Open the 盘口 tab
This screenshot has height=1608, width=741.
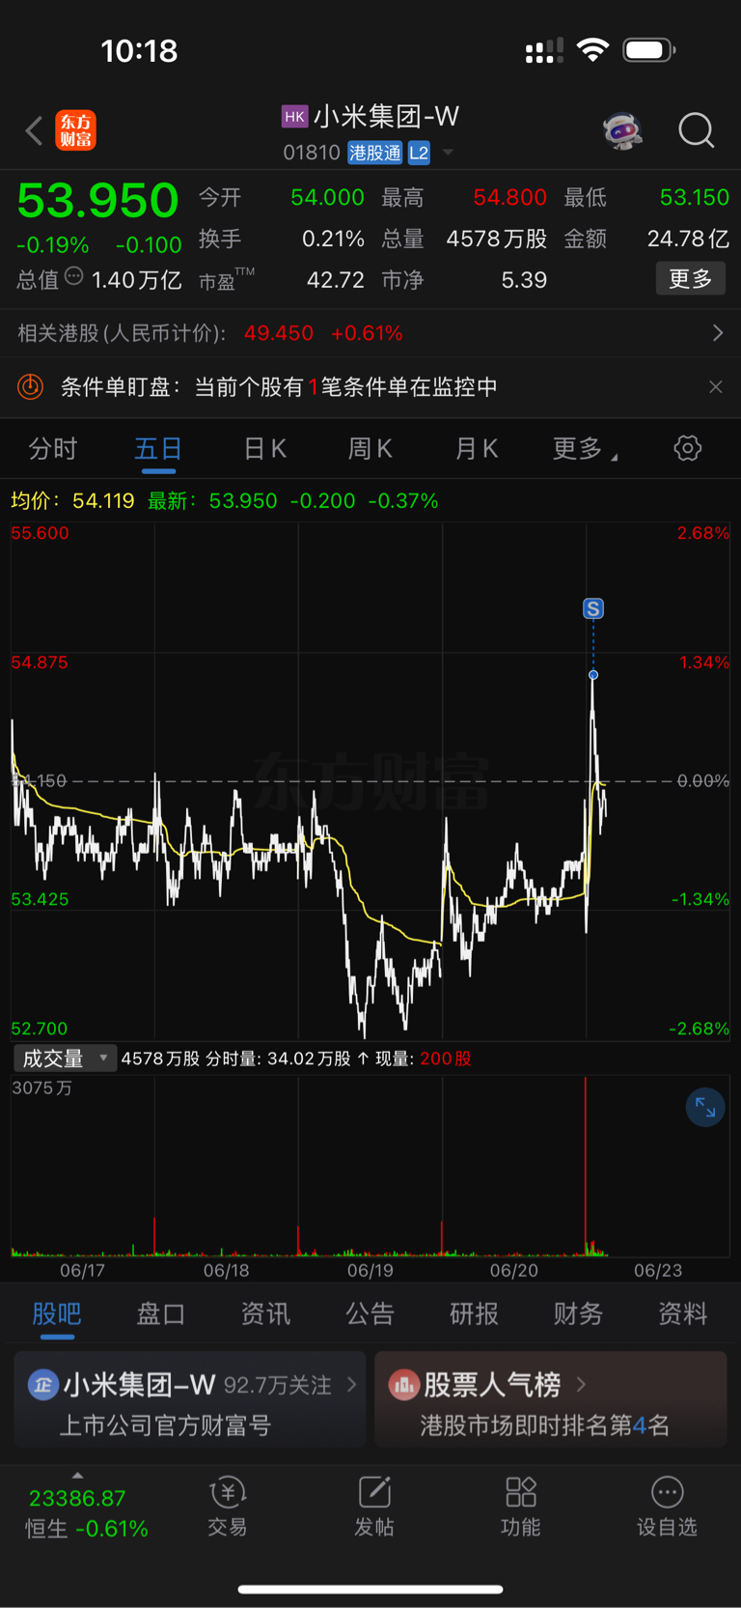coord(161,1313)
